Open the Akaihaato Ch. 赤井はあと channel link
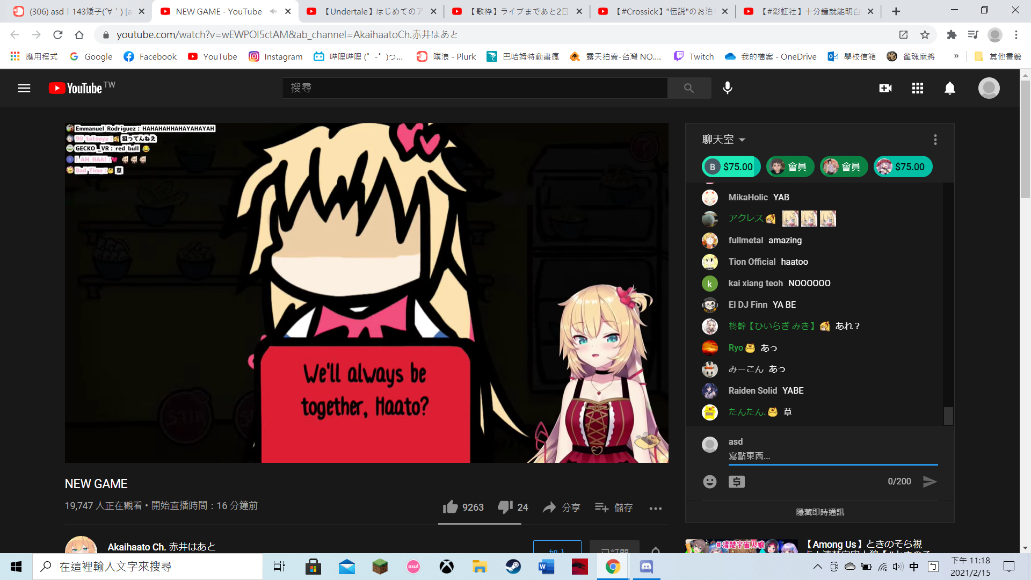Image resolution: width=1031 pixels, height=580 pixels. (x=162, y=547)
